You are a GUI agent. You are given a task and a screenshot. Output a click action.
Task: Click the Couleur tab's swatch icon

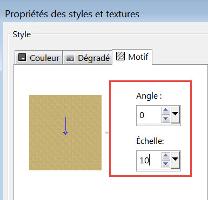22,57
